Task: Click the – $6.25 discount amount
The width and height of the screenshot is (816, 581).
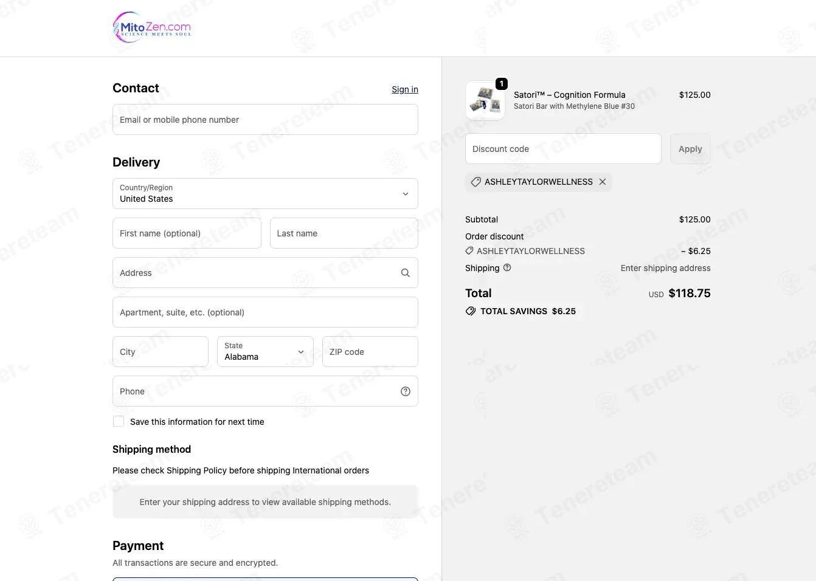Action: tap(696, 251)
